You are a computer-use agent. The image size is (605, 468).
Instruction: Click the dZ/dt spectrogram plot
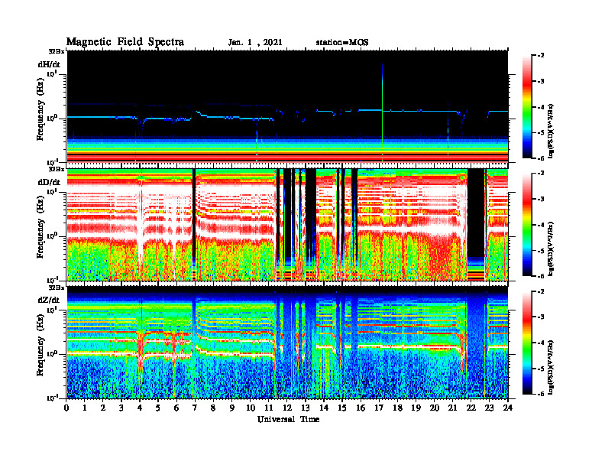click(x=287, y=342)
